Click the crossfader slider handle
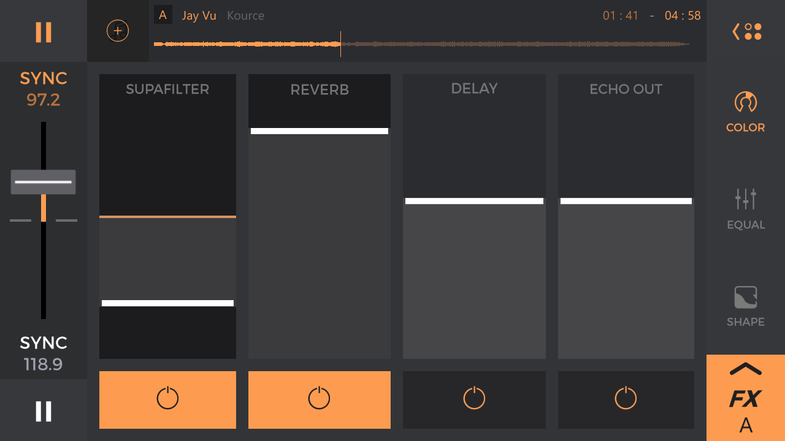This screenshot has height=441, width=785. pyautogui.click(x=43, y=181)
